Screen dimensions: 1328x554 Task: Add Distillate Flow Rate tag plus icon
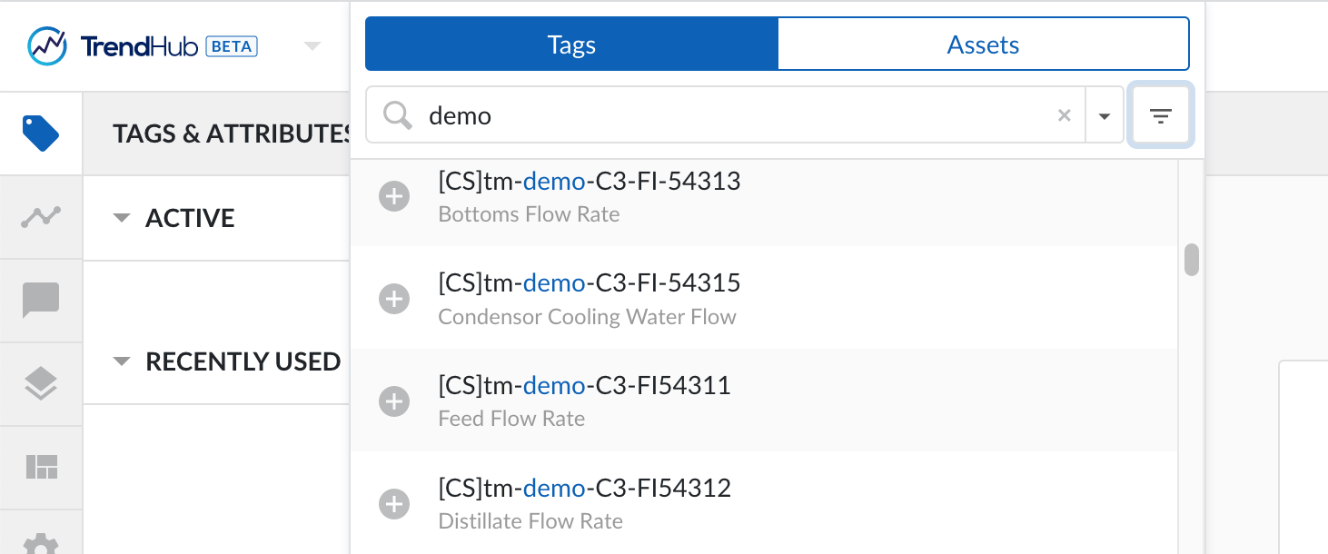(394, 504)
